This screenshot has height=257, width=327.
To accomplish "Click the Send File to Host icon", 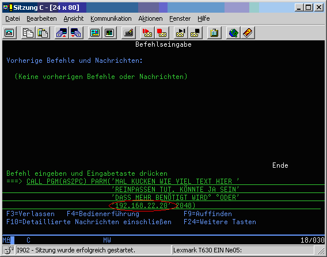I will 62,33.
